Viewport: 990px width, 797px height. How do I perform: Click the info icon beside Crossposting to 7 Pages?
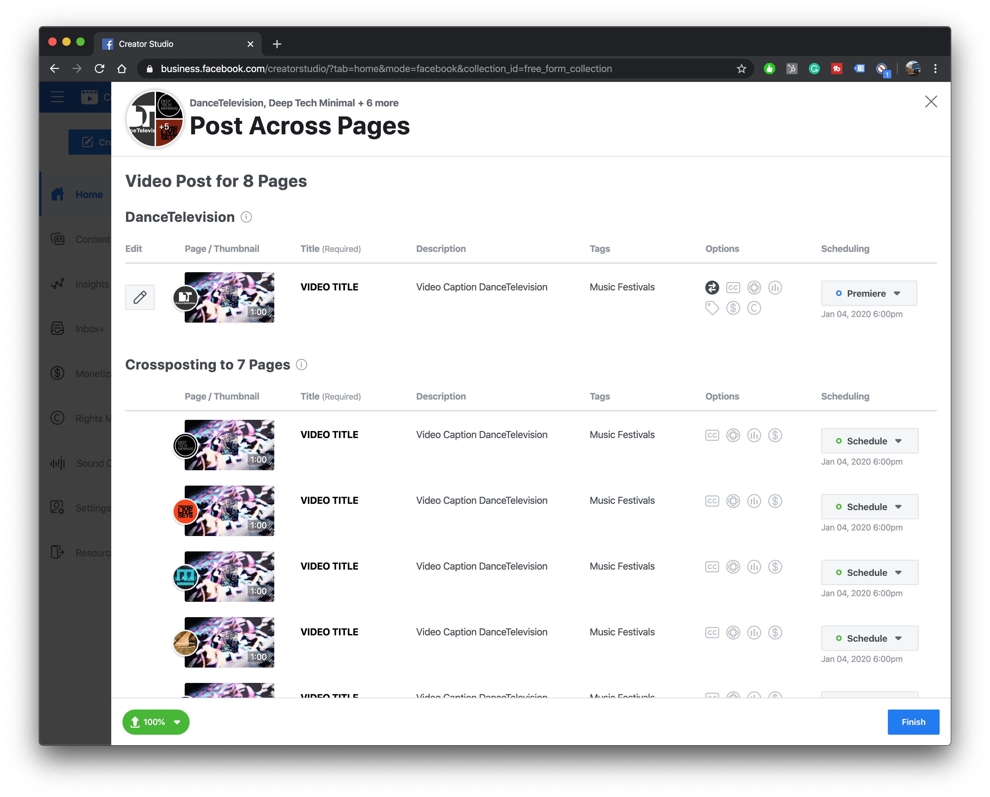(301, 365)
